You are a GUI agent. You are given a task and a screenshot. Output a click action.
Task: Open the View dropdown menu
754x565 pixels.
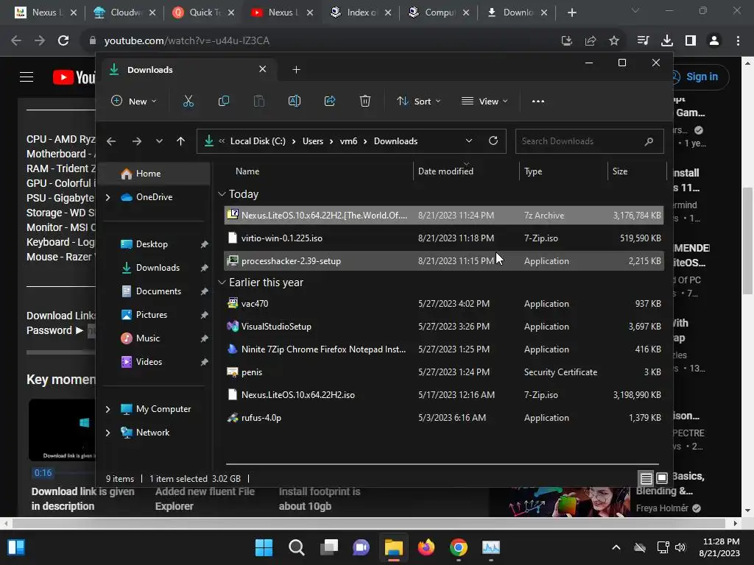click(x=485, y=102)
